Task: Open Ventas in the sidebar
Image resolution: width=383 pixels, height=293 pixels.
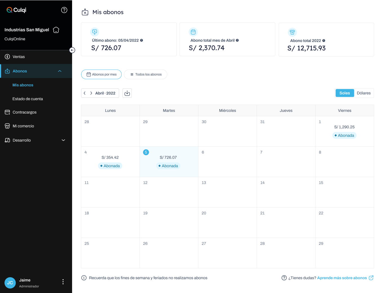Action: click(x=19, y=57)
